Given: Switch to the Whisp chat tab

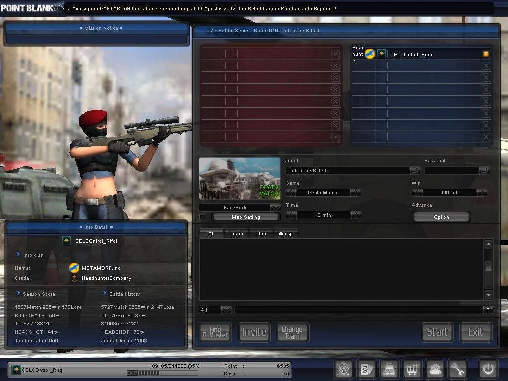Looking at the screenshot, I should [285, 233].
